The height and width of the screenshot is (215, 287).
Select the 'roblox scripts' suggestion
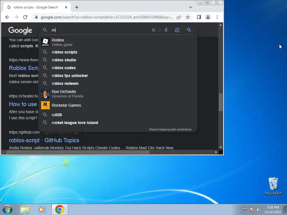118,52
